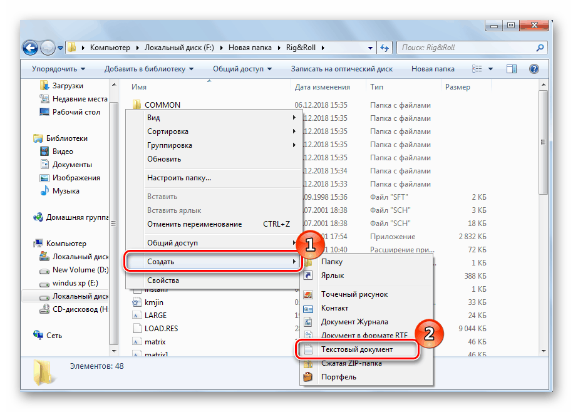Image resolution: width=573 pixels, height=412 pixels.
Task: Click the Forward navigation arrow
Action: [48, 48]
